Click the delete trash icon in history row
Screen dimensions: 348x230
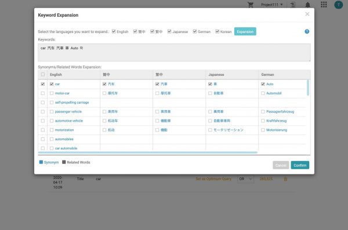click(x=285, y=179)
